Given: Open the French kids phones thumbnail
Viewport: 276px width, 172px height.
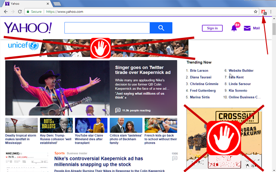Looking at the screenshot, I should click(161, 125).
